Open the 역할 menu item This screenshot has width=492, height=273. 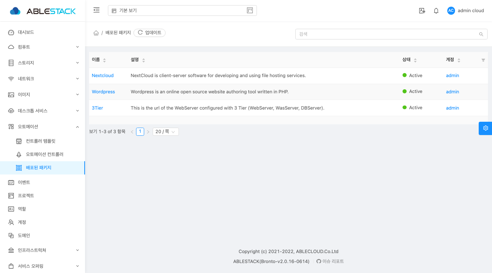tap(43, 209)
